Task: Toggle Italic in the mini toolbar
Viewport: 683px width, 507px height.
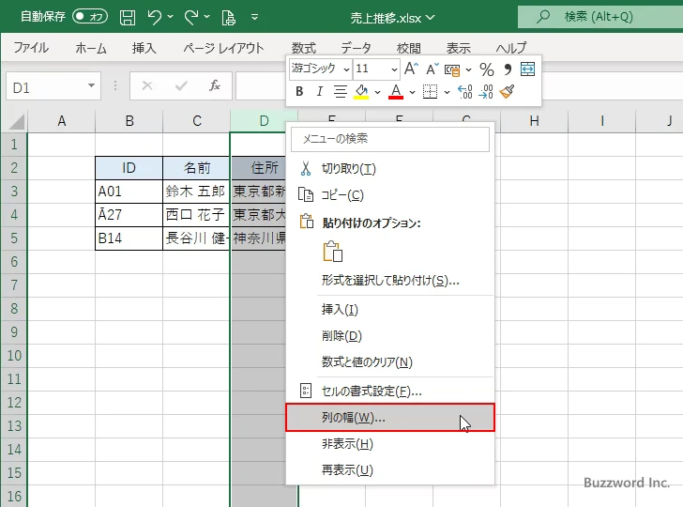Action: coord(320,92)
